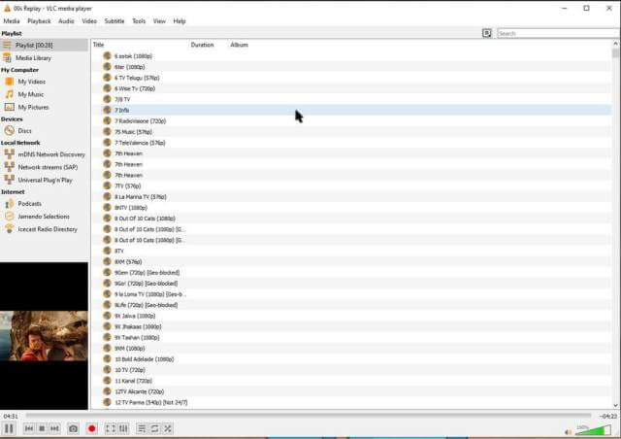The width and height of the screenshot is (621, 439).
Task: Select the 11 Kanal (720p) entry
Action: [x=351, y=381]
